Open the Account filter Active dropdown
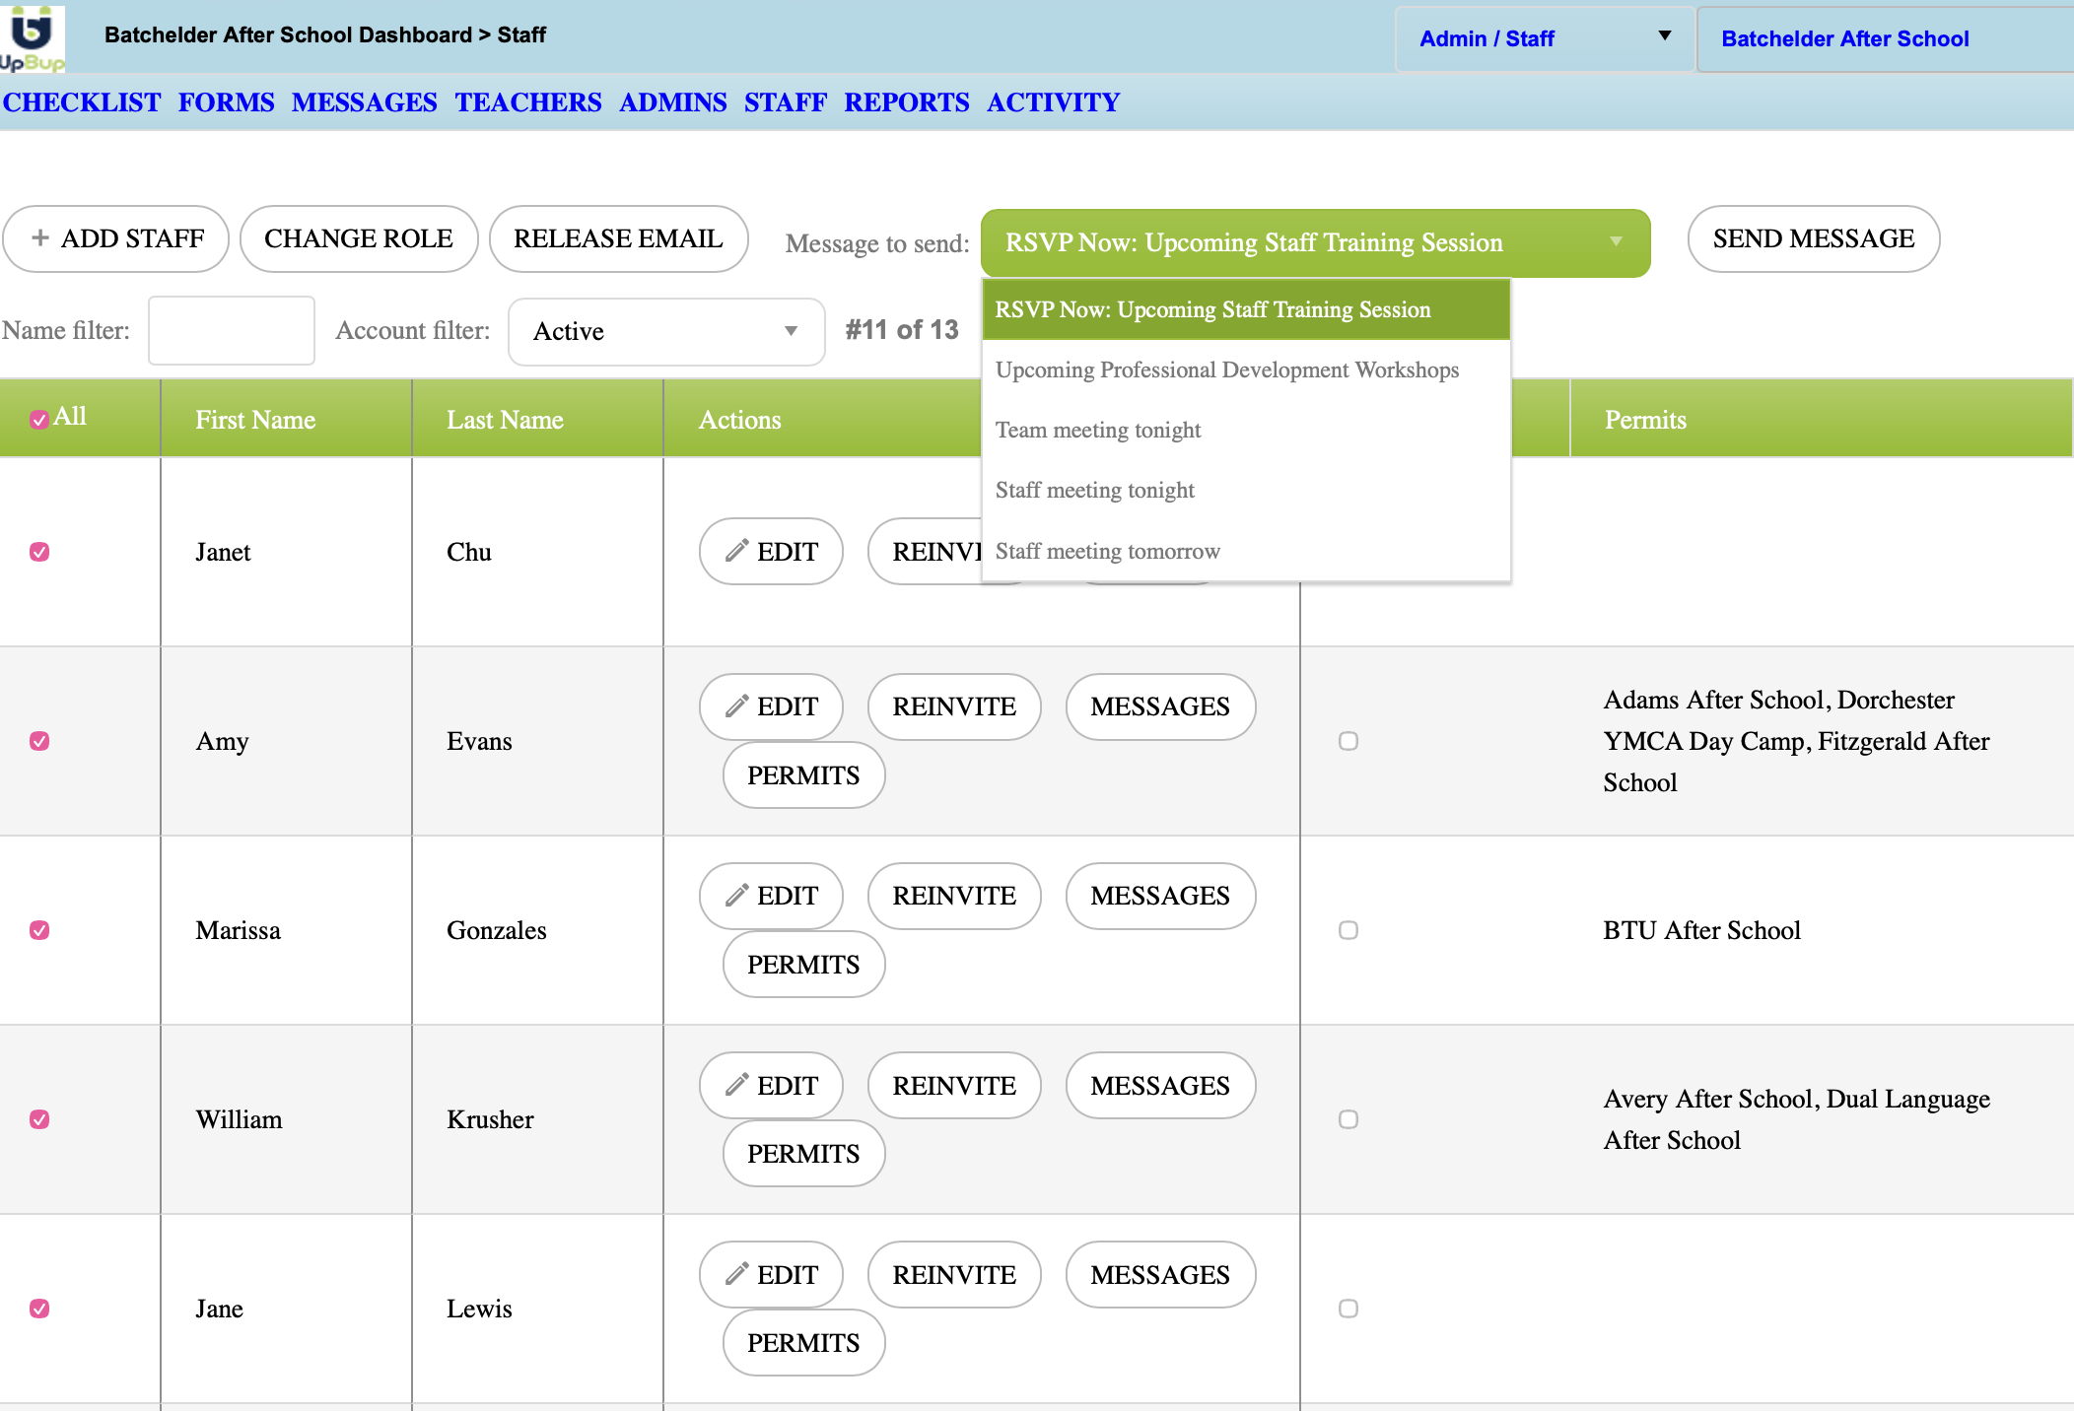 [665, 331]
